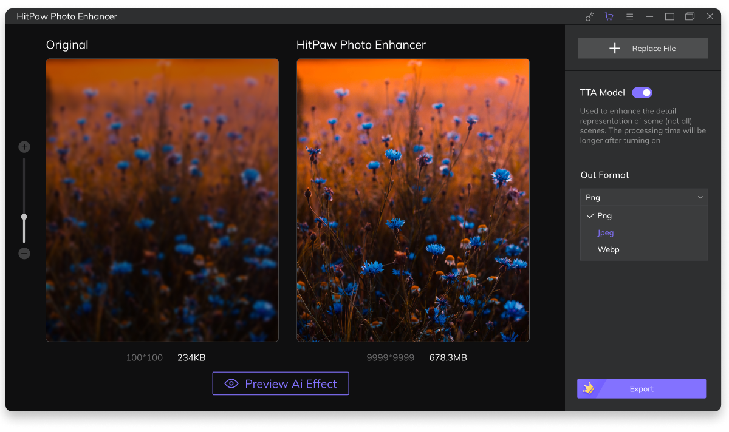
Task: Maximize the HitPaw window
Action: pyautogui.click(x=669, y=16)
